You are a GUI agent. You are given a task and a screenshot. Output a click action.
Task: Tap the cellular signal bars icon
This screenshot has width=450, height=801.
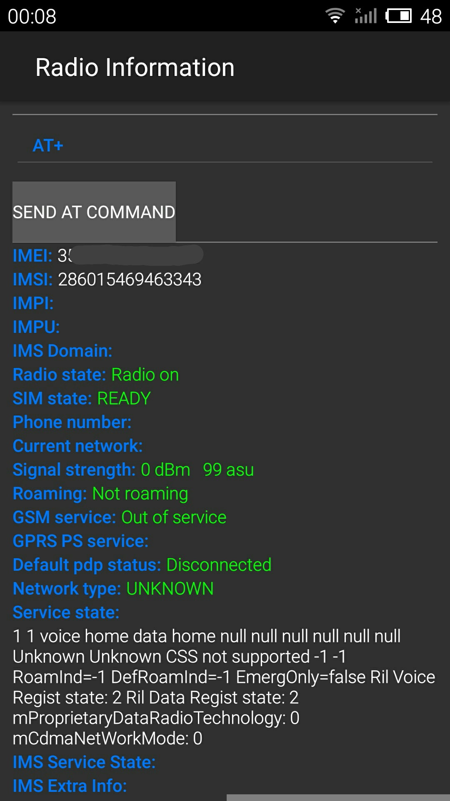(x=366, y=16)
